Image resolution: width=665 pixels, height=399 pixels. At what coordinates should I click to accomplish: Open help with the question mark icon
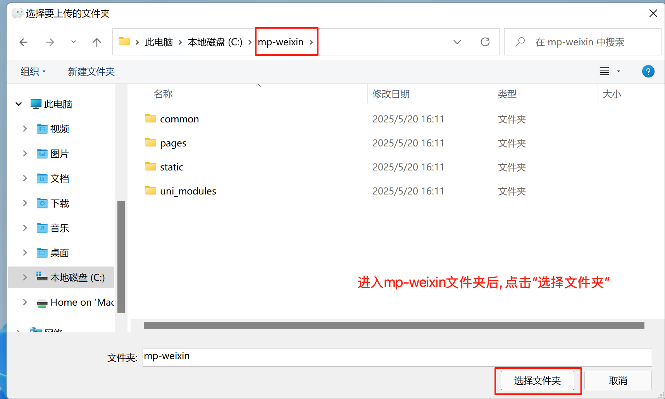coord(648,71)
